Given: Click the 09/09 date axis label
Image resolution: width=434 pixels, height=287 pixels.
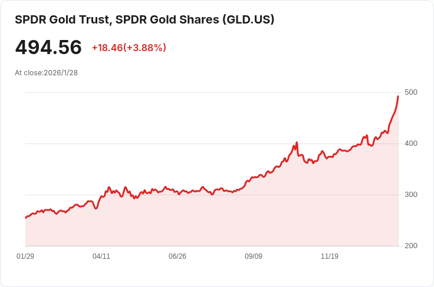Looking at the screenshot, I should 253,256.
